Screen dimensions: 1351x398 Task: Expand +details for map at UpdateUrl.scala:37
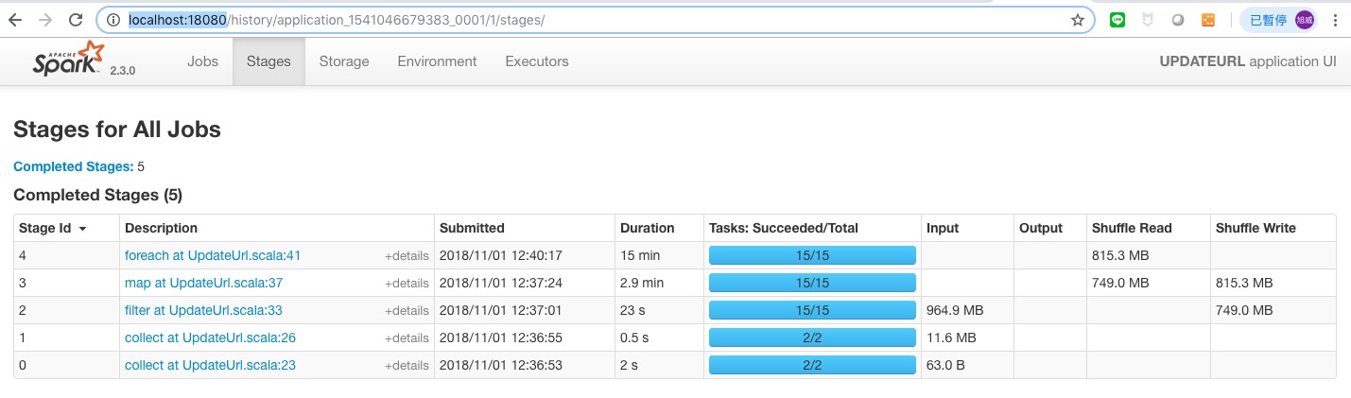click(407, 284)
